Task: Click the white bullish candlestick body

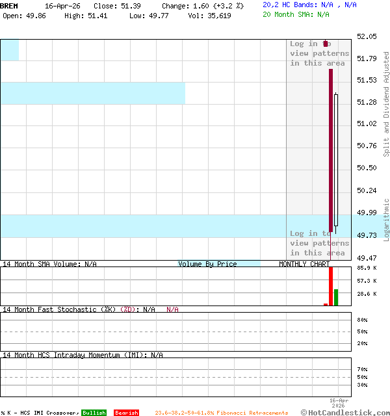Action: pos(336,159)
